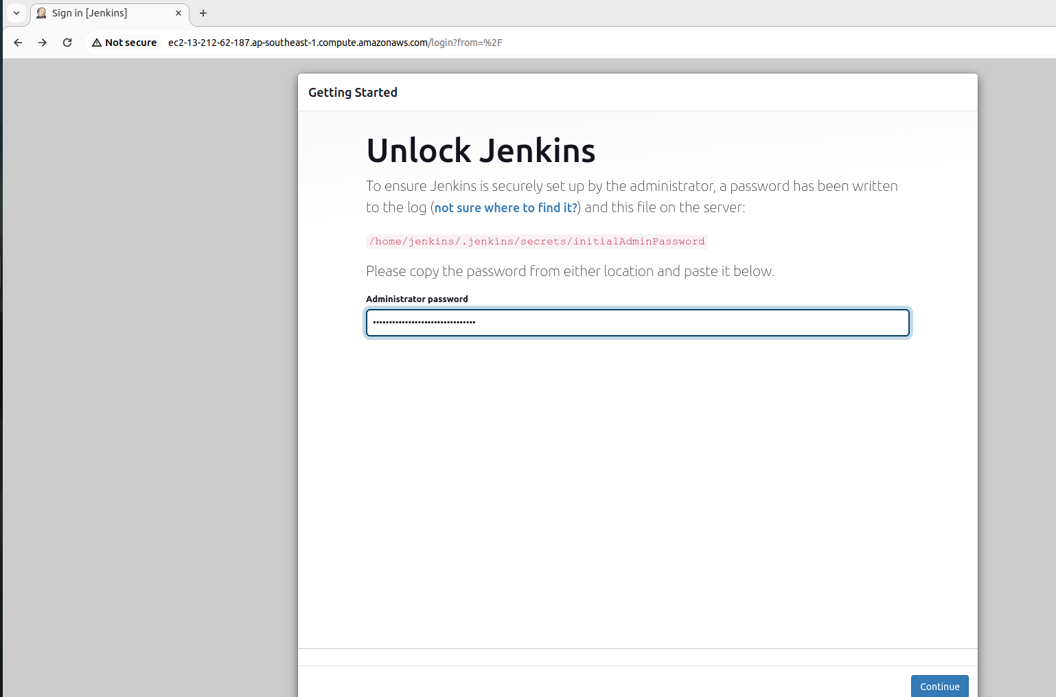Click the Continue button
The height and width of the screenshot is (697, 1056).
pyautogui.click(x=940, y=687)
